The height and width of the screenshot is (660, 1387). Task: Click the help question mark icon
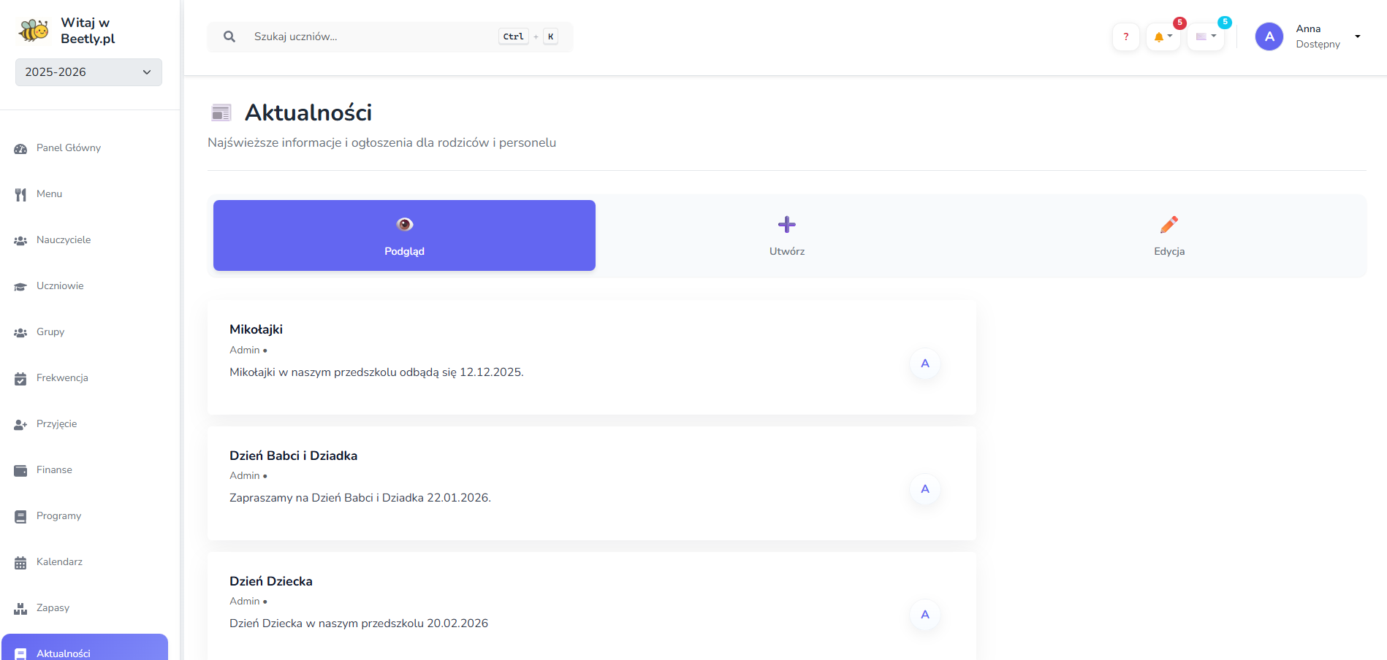click(1125, 36)
